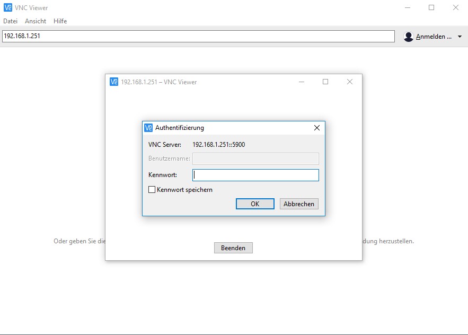The width and height of the screenshot is (468, 335).
Task: Click the user avatar icon beside Anmelden
Action: [x=409, y=37]
